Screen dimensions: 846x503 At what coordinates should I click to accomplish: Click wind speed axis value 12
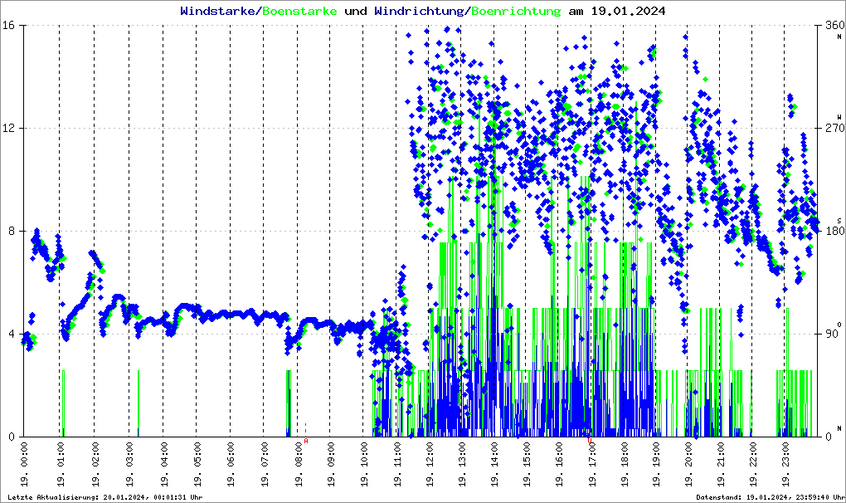[7, 128]
